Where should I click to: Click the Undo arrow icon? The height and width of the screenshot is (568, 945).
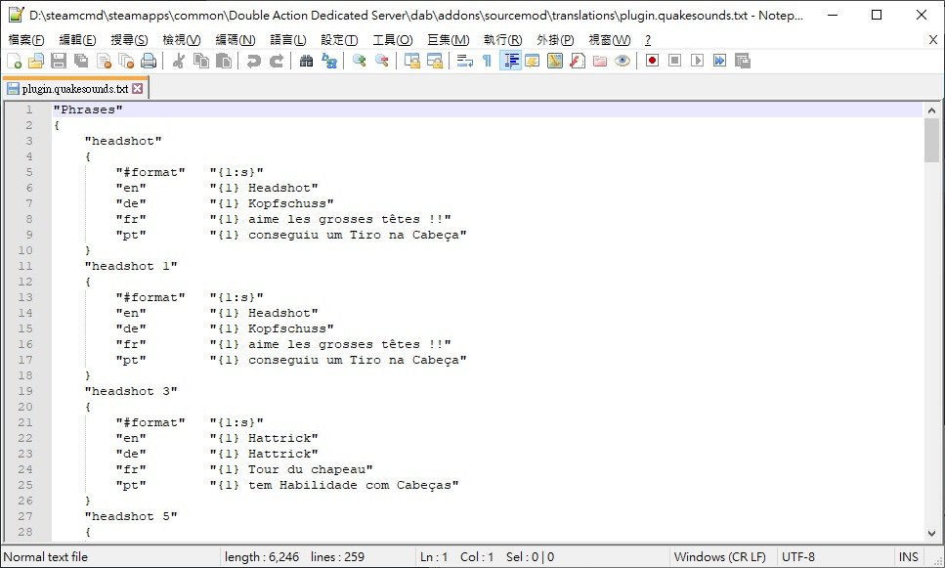tap(254, 61)
